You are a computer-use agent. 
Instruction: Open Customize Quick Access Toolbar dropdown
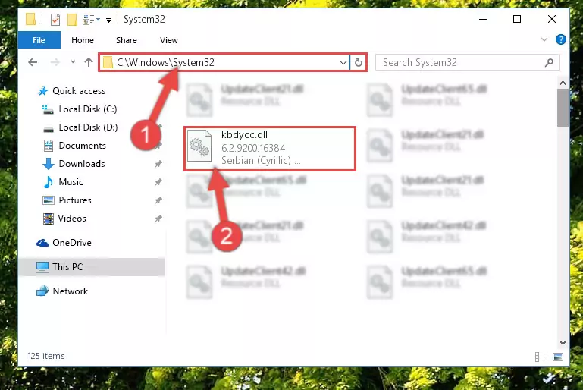pos(108,20)
